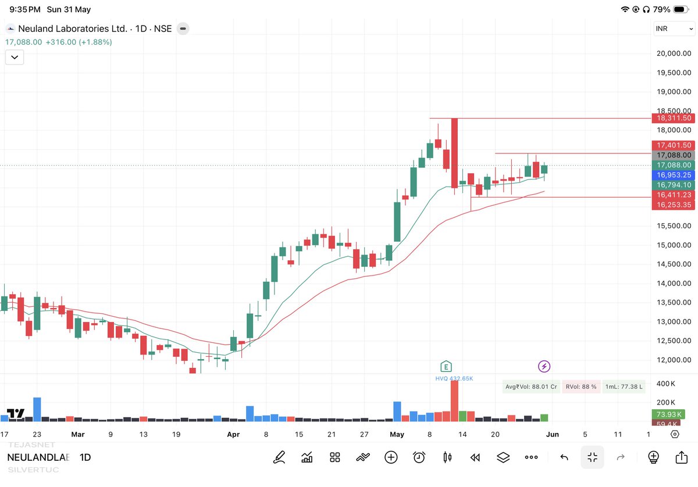Open the three-dots more menu
The width and height of the screenshot is (698, 487).
(531, 457)
